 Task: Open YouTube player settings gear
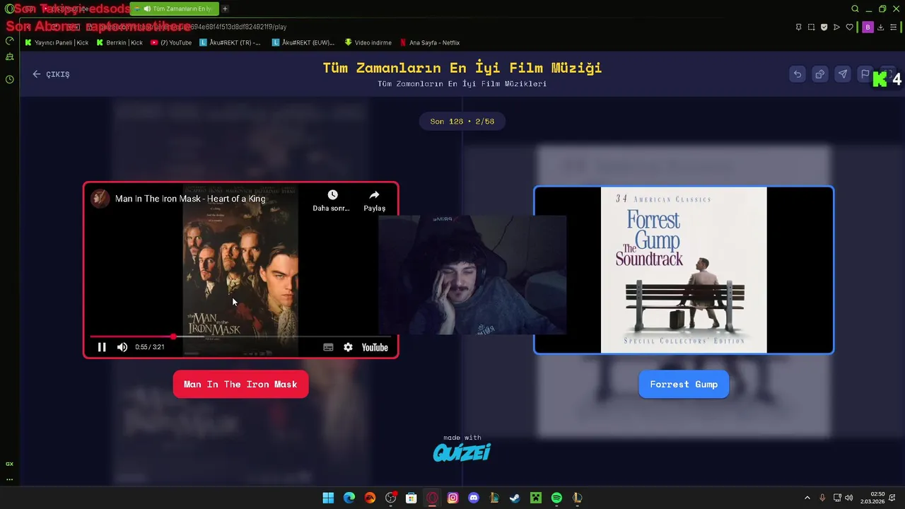[348, 347]
